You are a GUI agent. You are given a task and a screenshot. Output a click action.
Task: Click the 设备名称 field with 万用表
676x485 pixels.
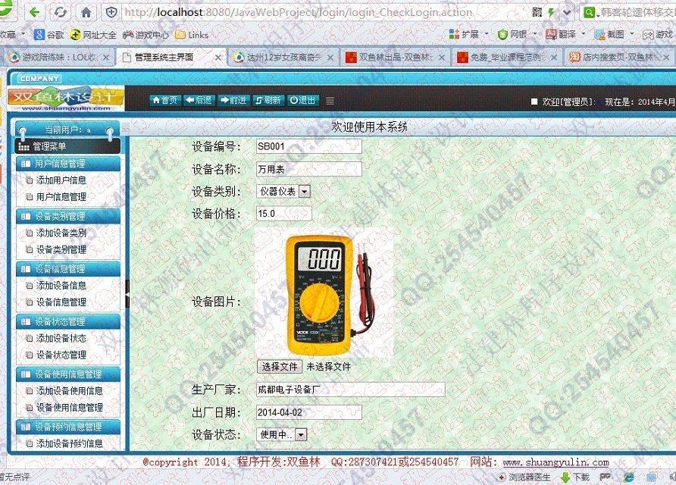(308, 169)
